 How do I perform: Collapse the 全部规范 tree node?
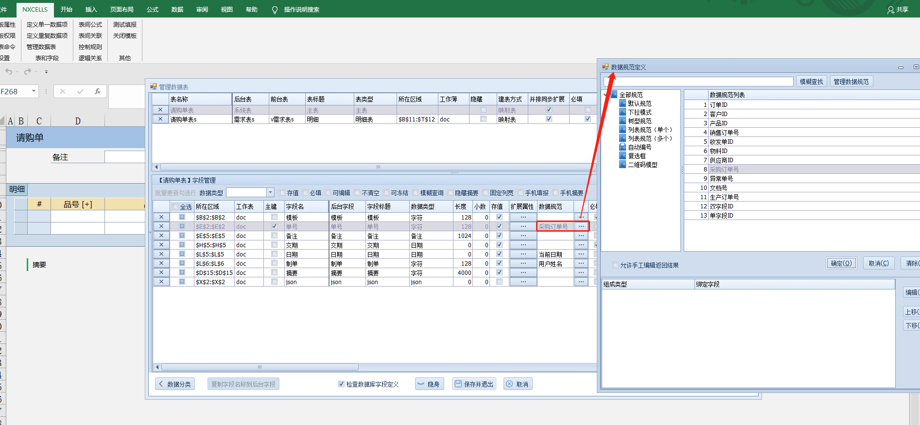click(x=606, y=95)
